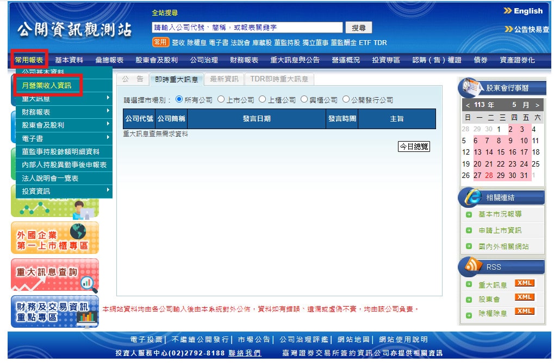The image size is (554, 363).
Task: Click inside the 全站搜尋 search field
Action: [x=247, y=27]
